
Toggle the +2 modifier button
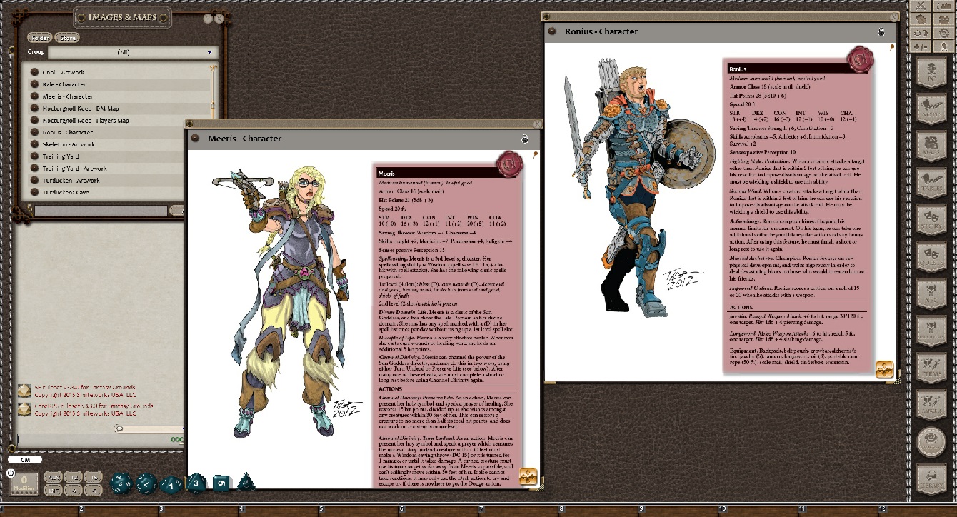click(74, 476)
